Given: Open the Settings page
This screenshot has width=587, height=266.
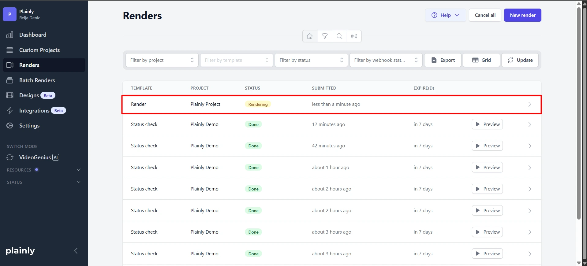Looking at the screenshot, I should (44, 125).
